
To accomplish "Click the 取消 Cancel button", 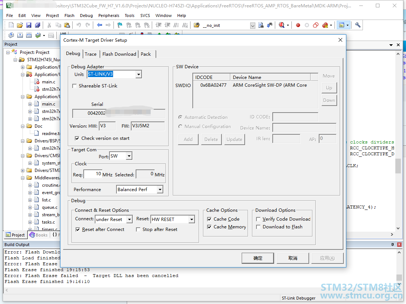I will pyautogui.click(x=293, y=258).
